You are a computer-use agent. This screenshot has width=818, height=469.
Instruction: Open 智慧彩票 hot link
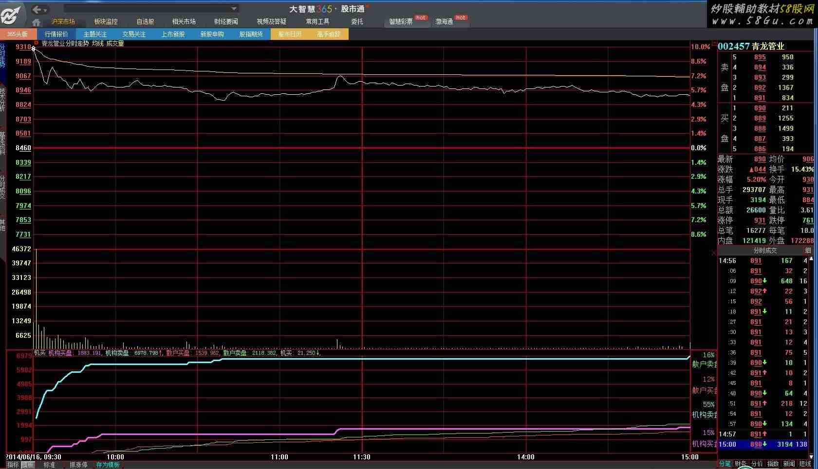pos(401,21)
